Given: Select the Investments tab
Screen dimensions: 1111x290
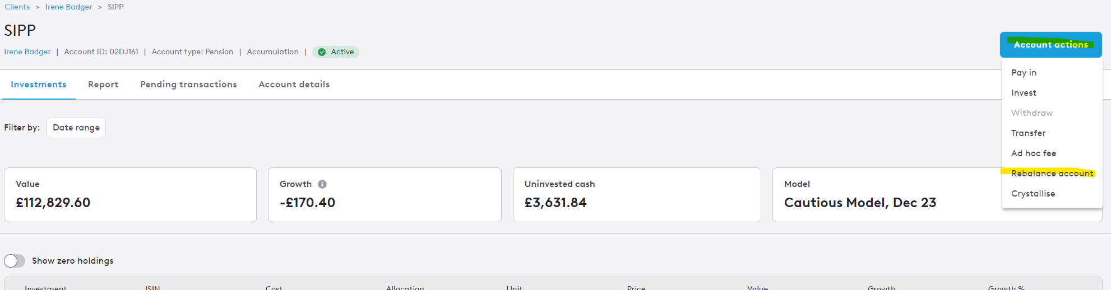Looking at the screenshot, I should pyautogui.click(x=39, y=85).
